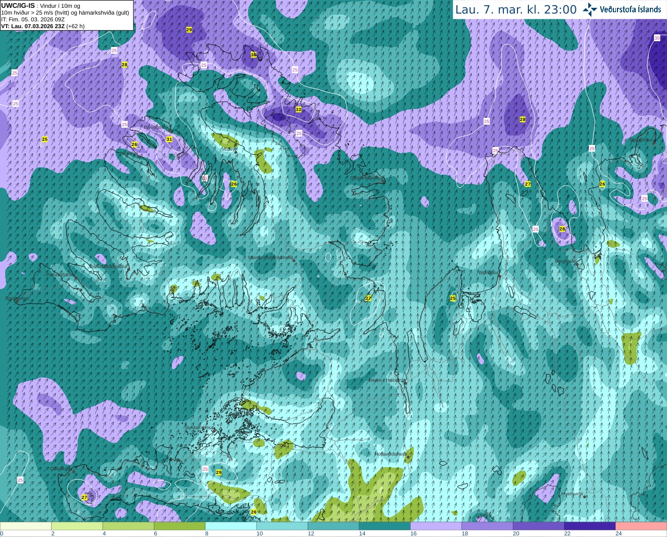
Task: Select the dark indigo 22–24 legend swatch
Action: tap(590, 526)
